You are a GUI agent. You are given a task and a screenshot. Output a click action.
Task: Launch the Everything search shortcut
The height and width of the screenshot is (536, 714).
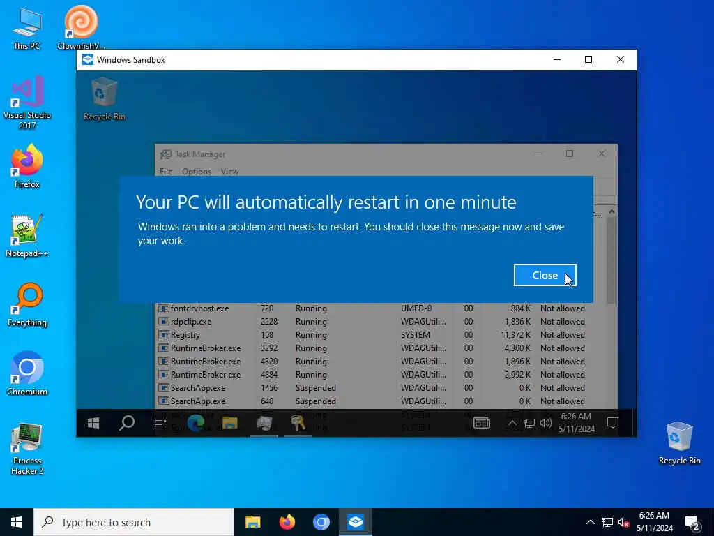[27, 305]
